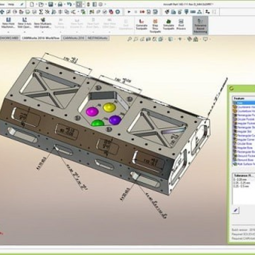Click the magenta sphere on the model

(x=92, y=111)
